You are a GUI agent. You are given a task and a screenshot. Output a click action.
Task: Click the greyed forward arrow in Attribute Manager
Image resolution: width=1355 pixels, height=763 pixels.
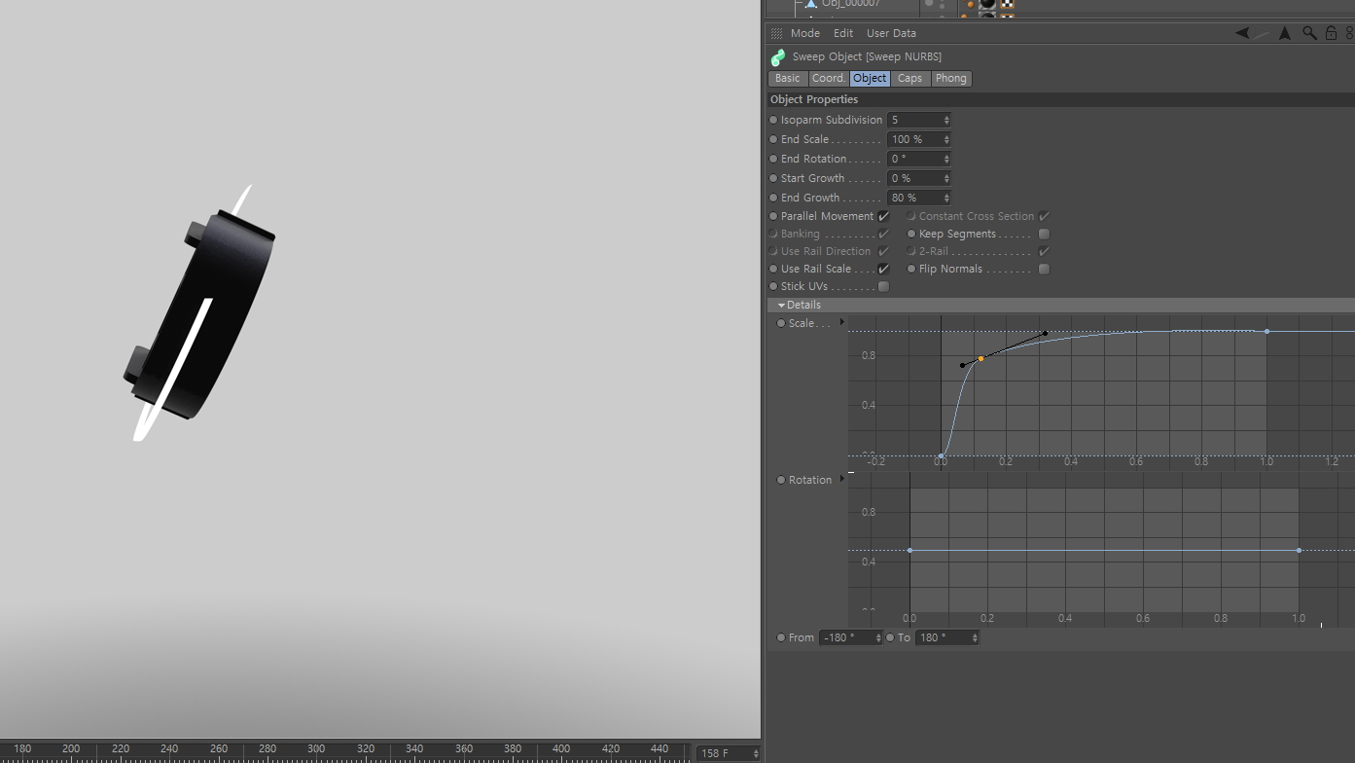point(1261,34)
